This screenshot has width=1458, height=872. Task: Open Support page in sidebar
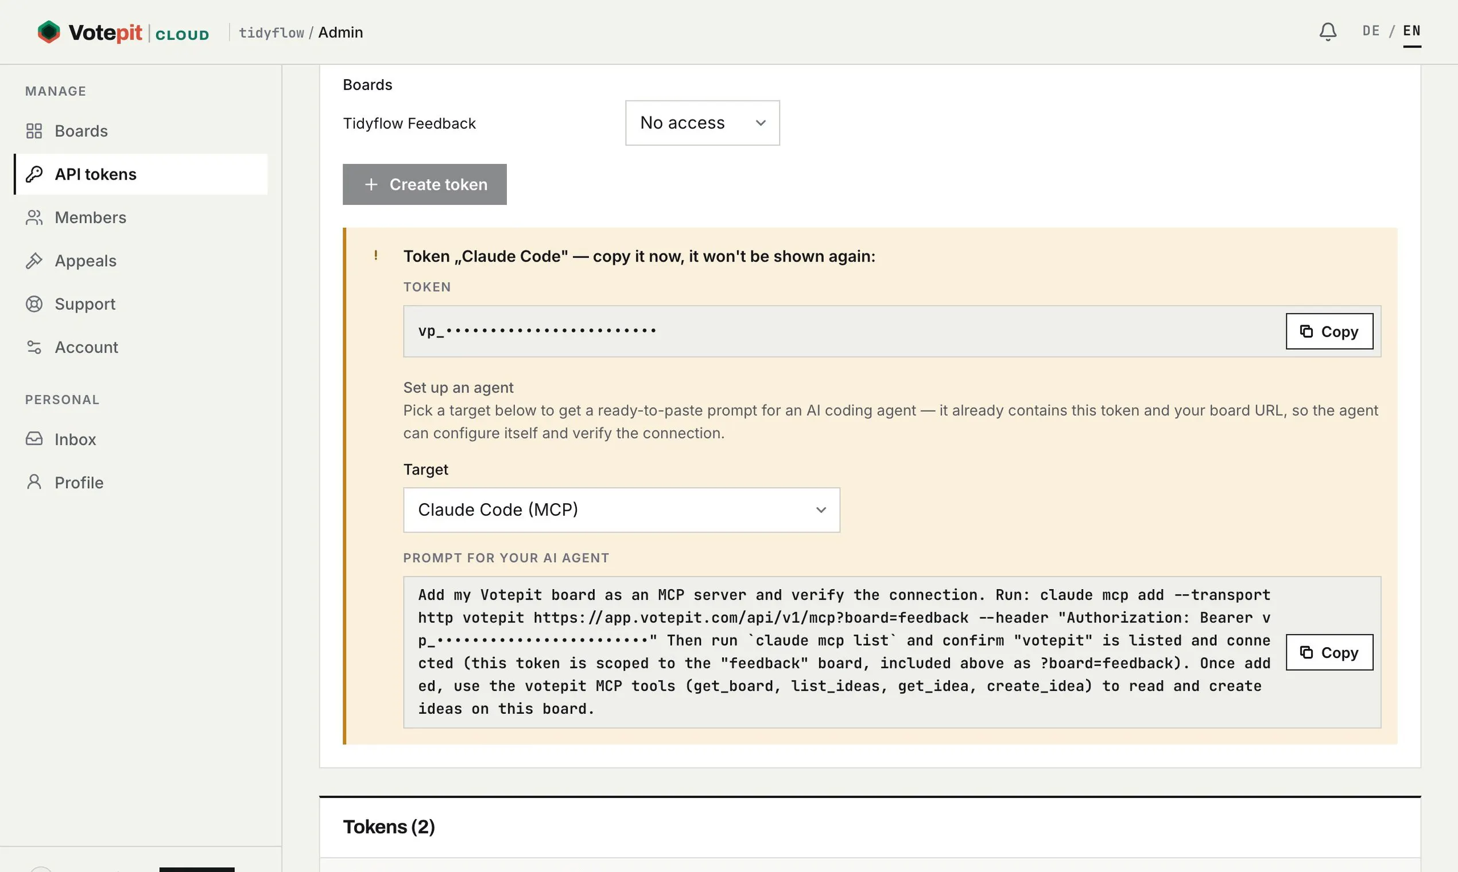(x=141, y=304)
